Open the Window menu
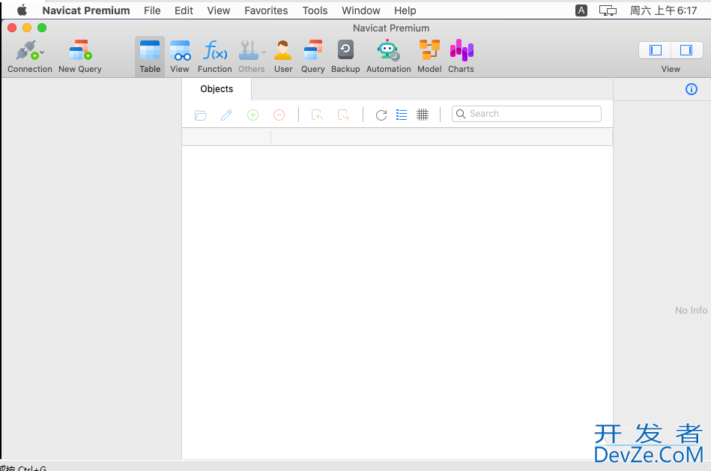This screenshot has width=711, height=471. [361, 10]
